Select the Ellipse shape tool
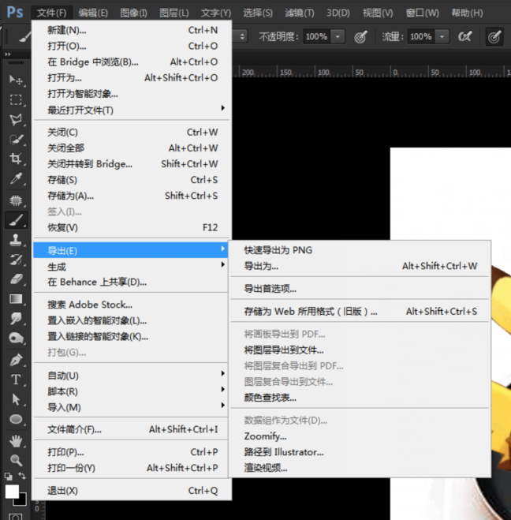This screenshot has width=511, height=520. [x=16, y=420]
